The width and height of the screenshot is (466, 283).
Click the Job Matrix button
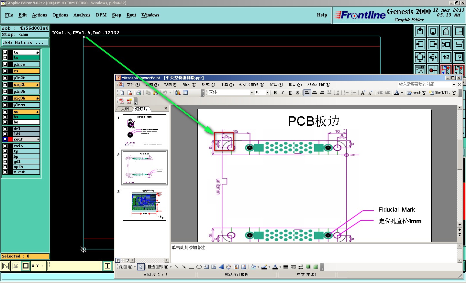click(25, 42)
